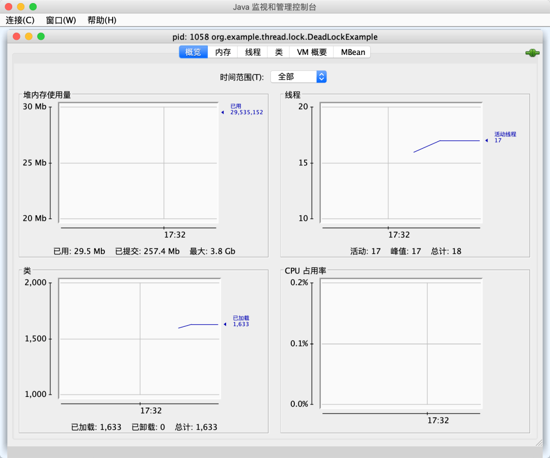Switch to the 内存 tab
The height and width of the screenshot is (458, 550).
click(223, 52)
